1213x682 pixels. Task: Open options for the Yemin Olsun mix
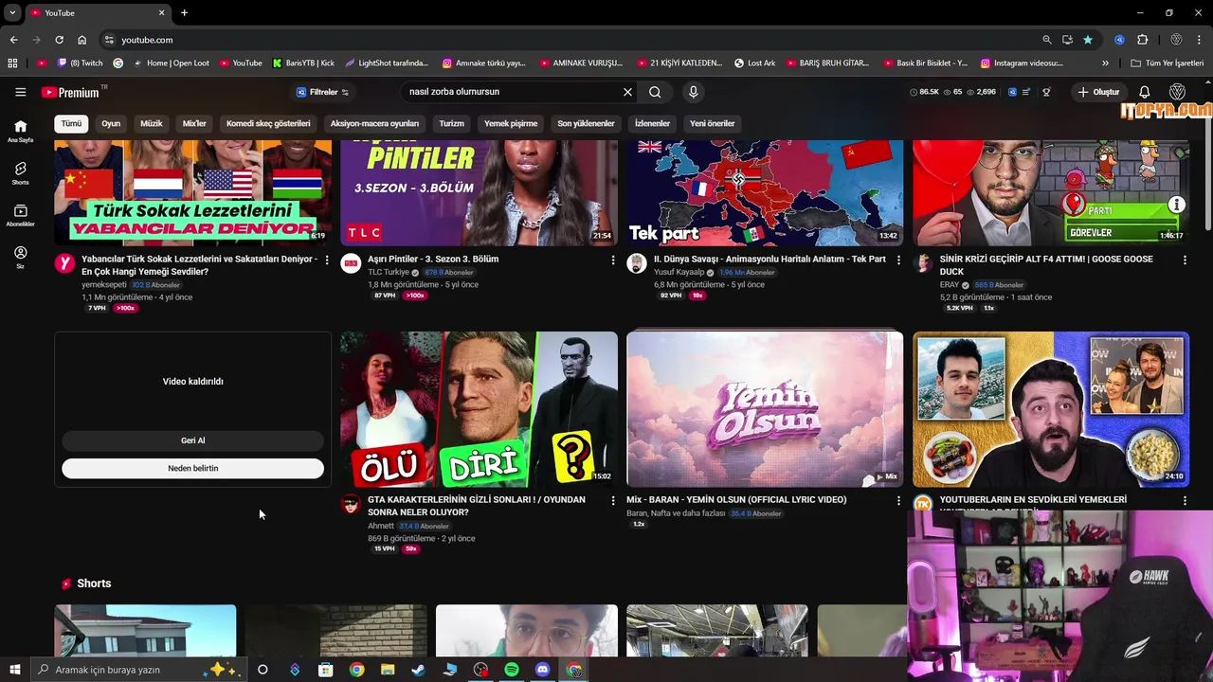click(x=899, y=500)
